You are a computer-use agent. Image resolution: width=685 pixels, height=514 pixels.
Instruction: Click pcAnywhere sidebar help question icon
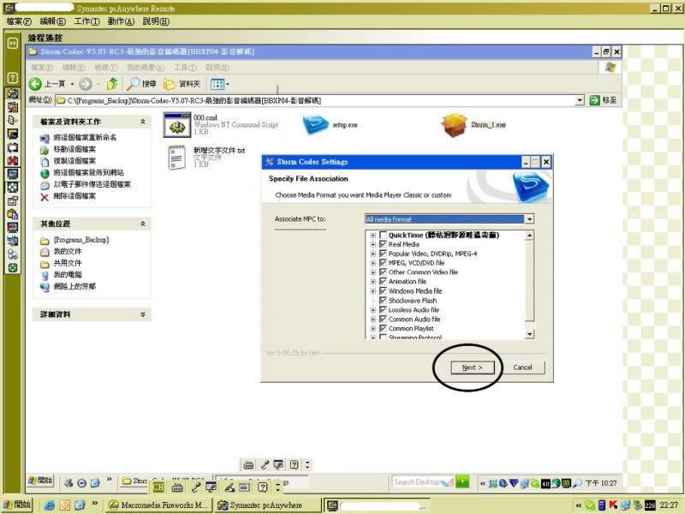[x=13, y=78]
